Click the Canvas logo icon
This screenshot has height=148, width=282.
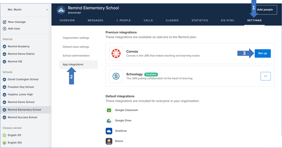[116, 53]
